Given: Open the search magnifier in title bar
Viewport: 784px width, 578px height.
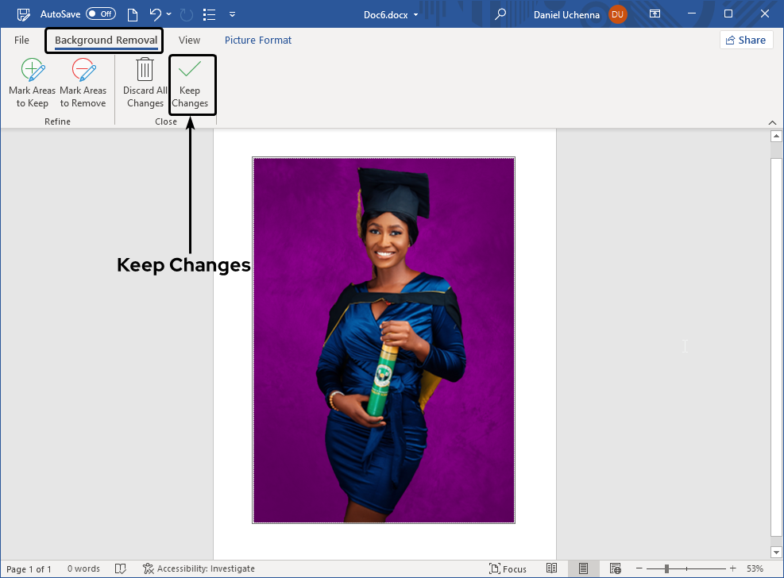Looking at the screenshot, I should pos(500,14).
